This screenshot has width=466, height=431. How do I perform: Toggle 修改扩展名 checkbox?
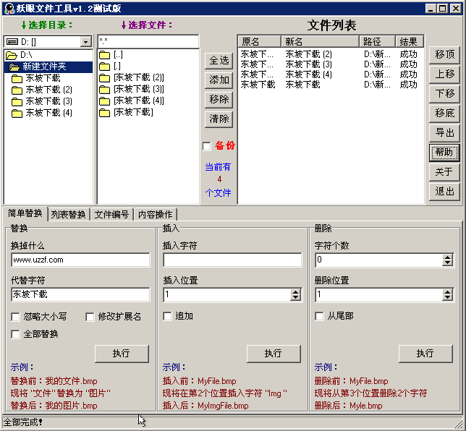[90, 317]
